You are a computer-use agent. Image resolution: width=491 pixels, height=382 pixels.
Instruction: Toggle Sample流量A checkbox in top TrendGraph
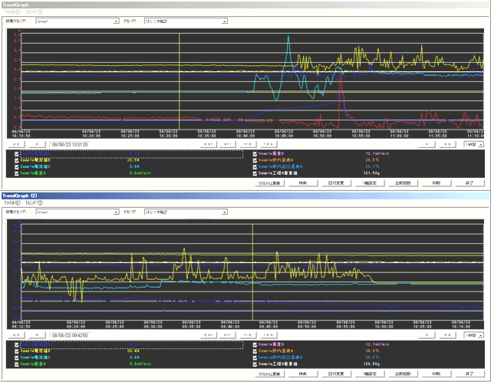tap(17, 173)
